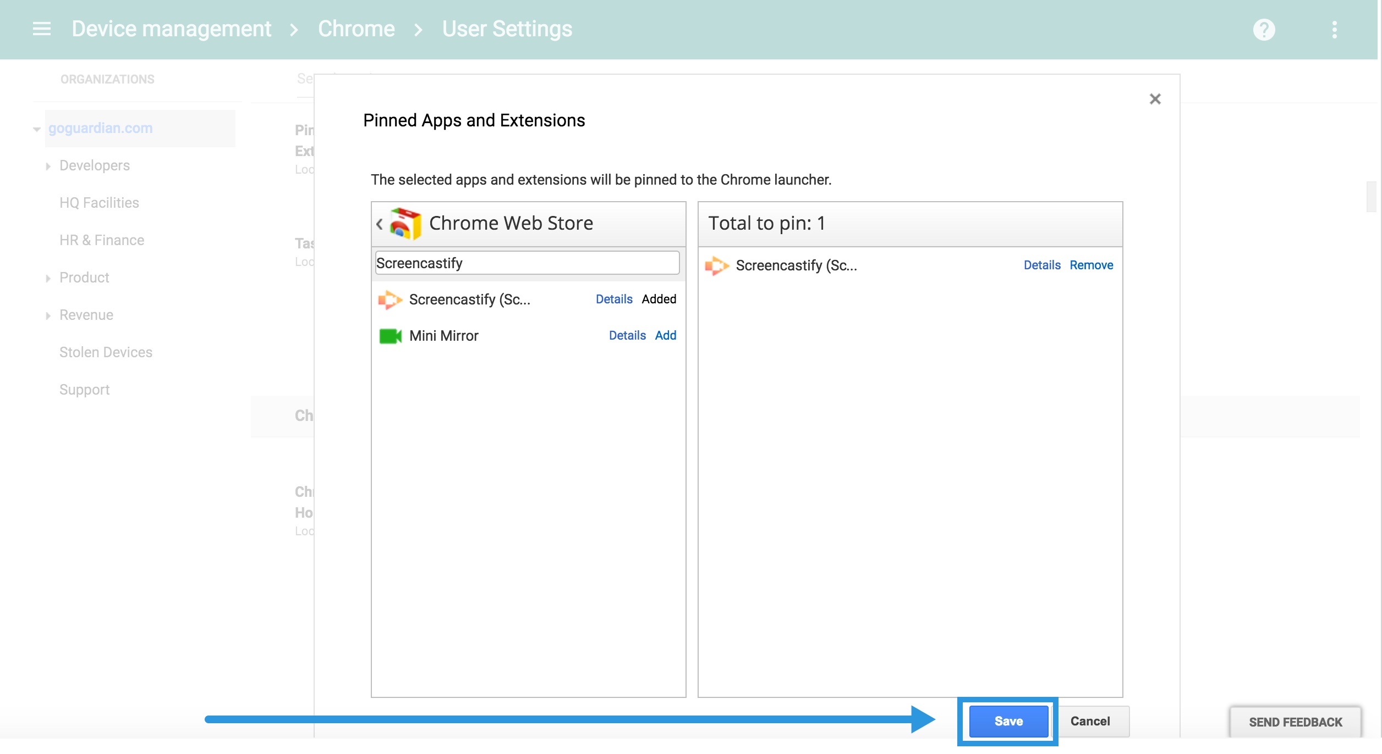Click Screencastify icon in Total to pin list
The image size is (1382, 754).
[x=717, y=265]
